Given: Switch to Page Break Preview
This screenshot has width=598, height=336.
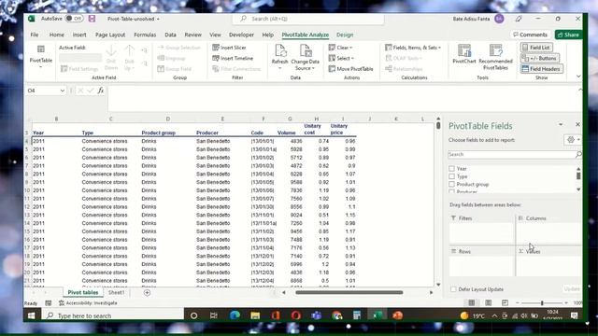Looking at the screenshot, I should 505,302.
